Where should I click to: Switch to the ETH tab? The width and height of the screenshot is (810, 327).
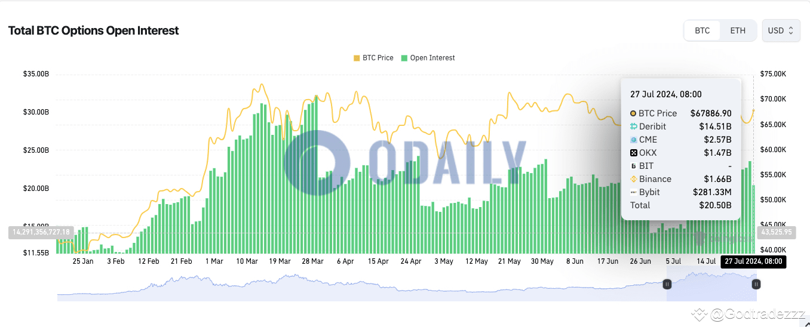[738, 30]
